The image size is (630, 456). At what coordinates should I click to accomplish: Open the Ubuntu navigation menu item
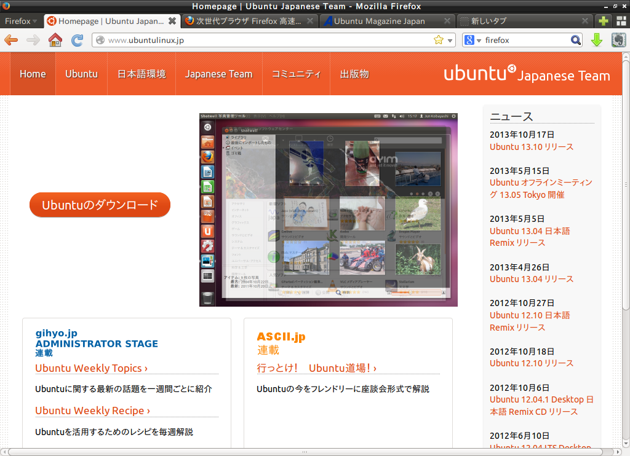coord(82,74)
